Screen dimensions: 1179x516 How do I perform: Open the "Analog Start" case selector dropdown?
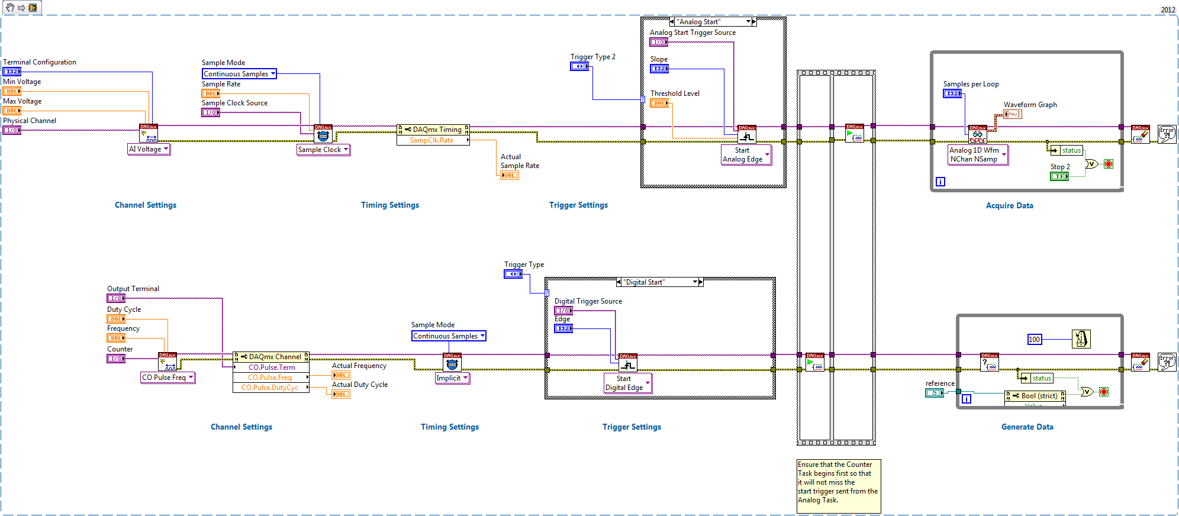click(x=748, y=22)
